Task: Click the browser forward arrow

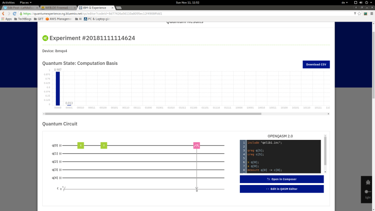Action: point(9,13)
